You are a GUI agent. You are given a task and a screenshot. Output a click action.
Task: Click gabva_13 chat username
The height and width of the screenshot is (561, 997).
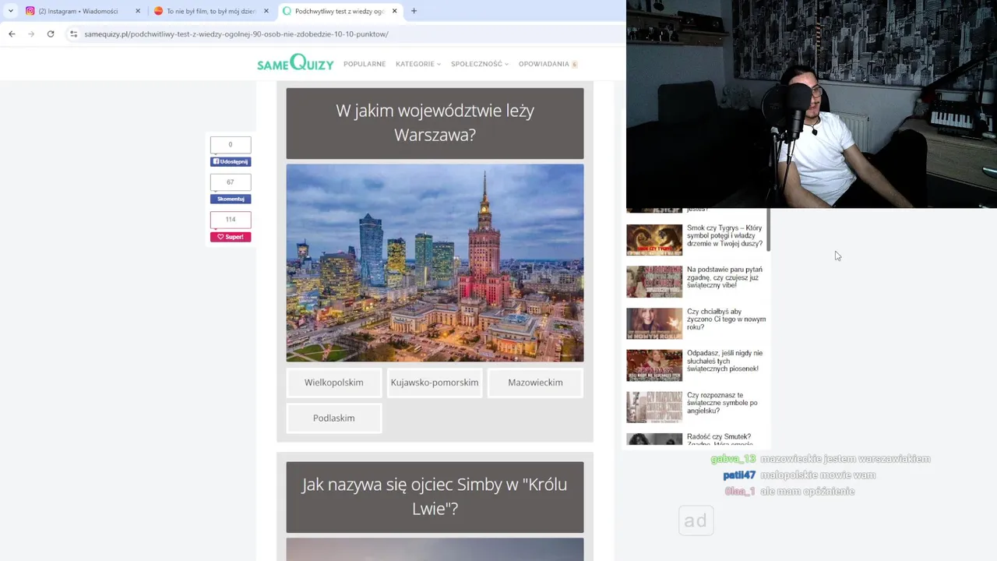pos(733,459)
